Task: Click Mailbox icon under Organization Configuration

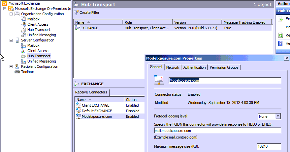Action: tap(23, 19)
